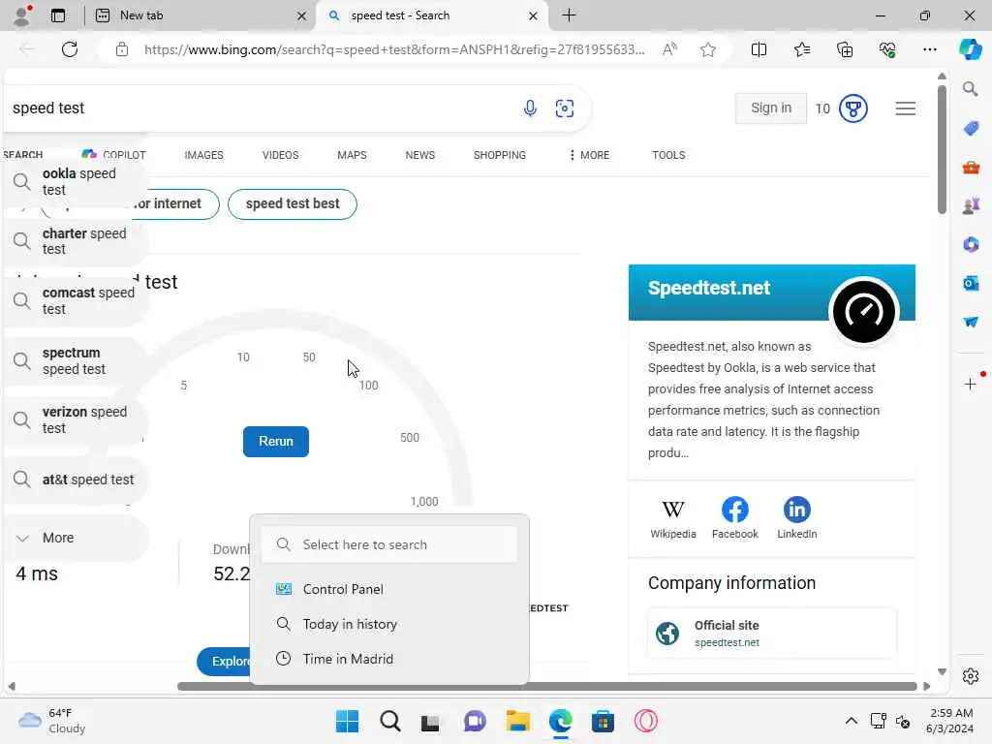Click the Rerun speed test button
The height and width of the screenshot is (744, 992).
276,442
